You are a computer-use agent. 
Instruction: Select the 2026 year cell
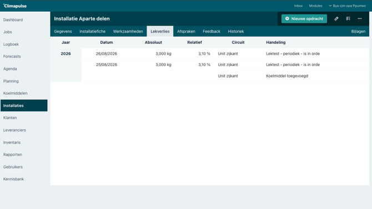click(66, 54)
